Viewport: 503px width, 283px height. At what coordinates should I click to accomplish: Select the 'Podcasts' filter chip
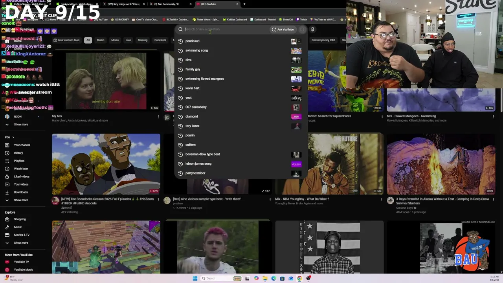click(160, 40)
